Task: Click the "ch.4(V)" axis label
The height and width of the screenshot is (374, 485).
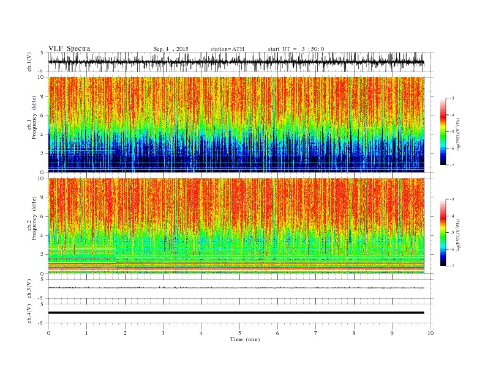Action: click(29, 313)
